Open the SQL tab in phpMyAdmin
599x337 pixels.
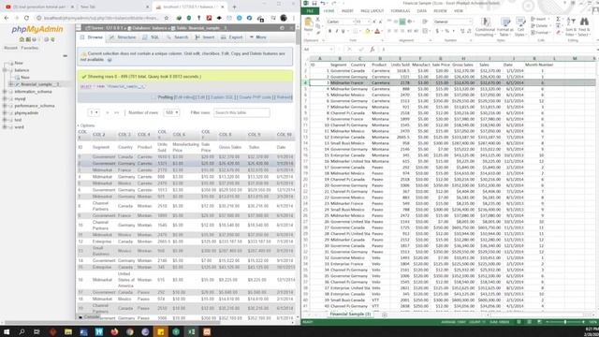pos(151,37)
